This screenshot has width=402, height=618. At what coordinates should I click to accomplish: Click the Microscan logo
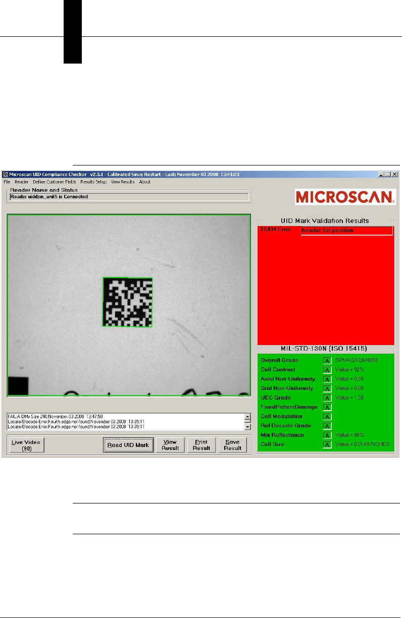pos(345,197)
